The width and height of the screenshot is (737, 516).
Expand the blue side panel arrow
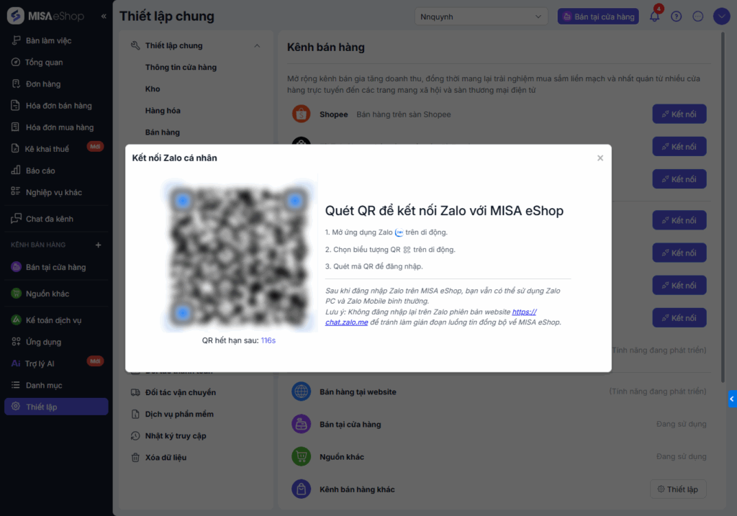tap(732, 398)
